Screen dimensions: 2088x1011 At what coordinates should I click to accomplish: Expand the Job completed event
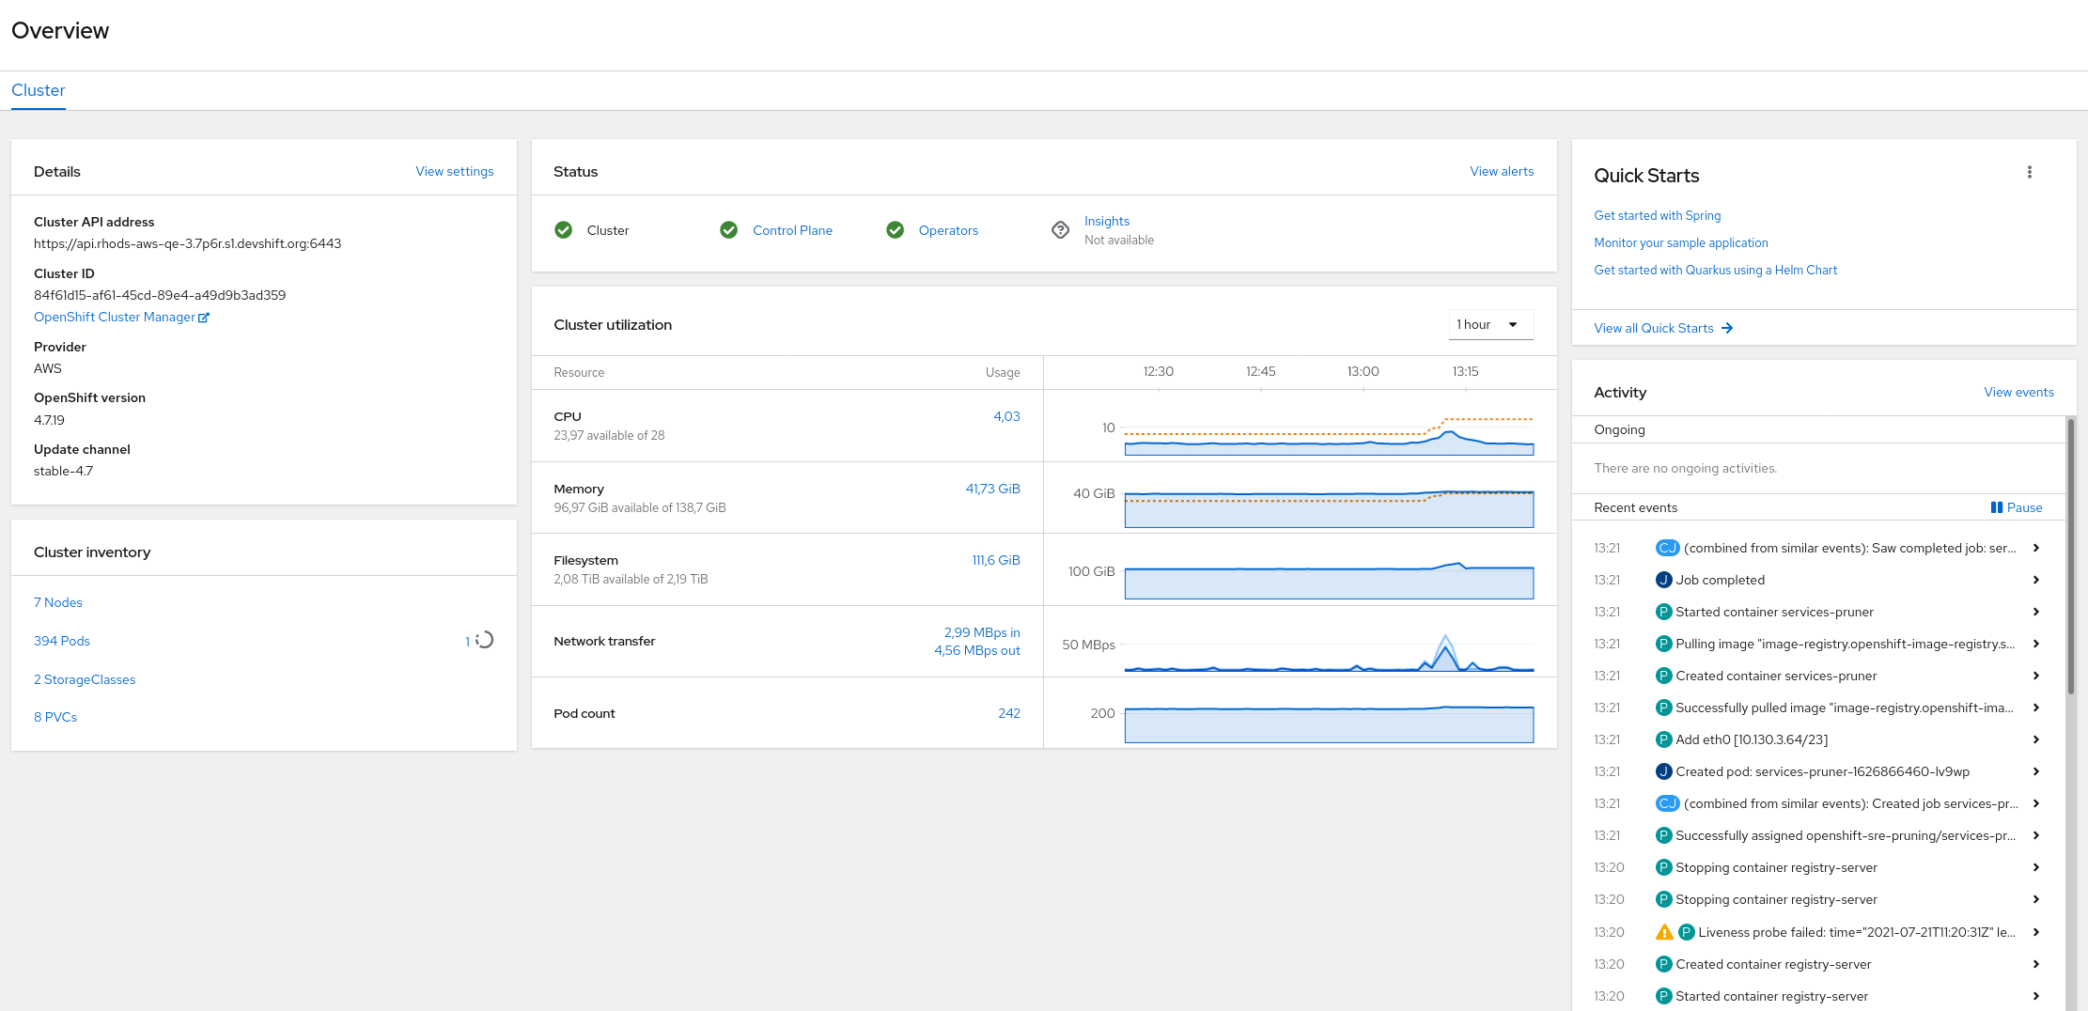tap(2035, 580)
